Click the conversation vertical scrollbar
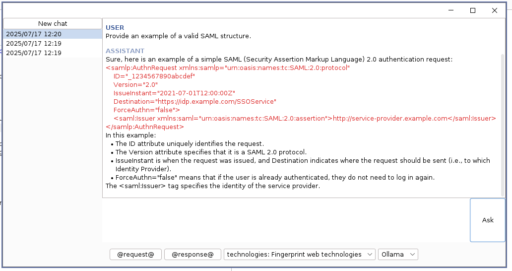 503,125
